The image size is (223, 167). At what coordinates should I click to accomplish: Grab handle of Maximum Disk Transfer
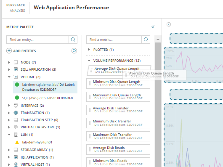[90, 136]
